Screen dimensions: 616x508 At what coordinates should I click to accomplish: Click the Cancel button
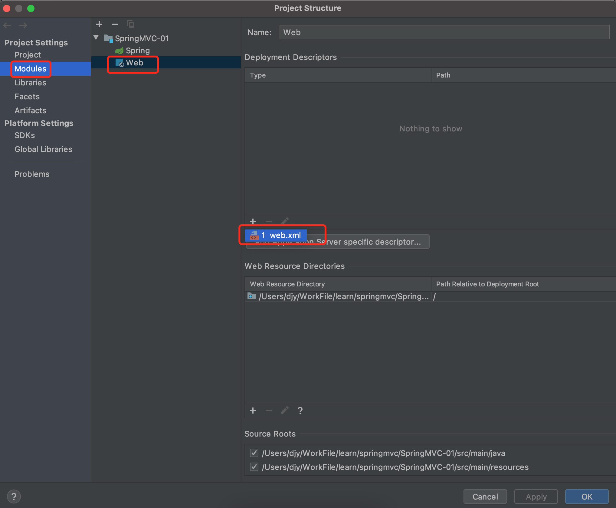click(485, 496)
